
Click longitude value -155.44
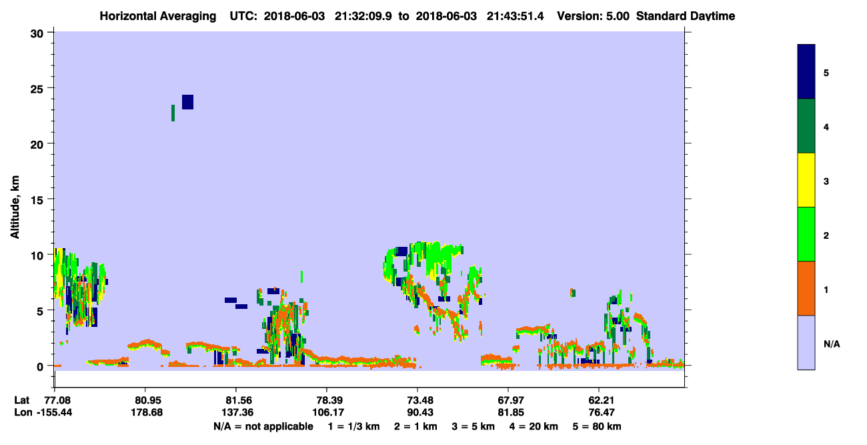55,412
